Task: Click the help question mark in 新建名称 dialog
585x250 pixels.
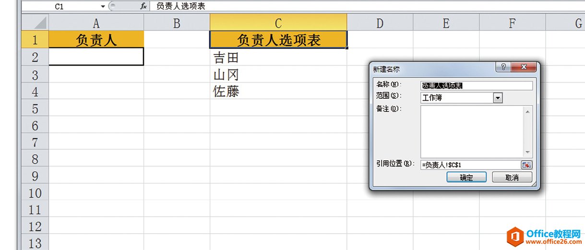Action: (x=503, y=67)
